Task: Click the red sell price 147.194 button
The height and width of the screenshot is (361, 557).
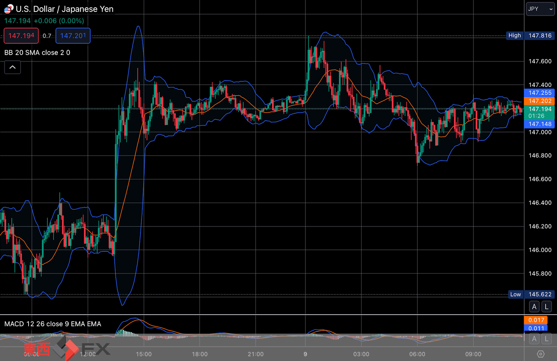Action: click(21, 35)
